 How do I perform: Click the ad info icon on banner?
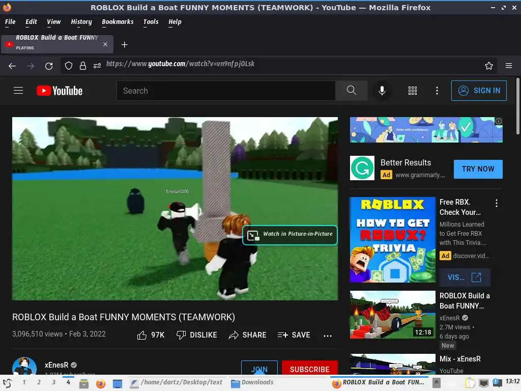(499, 121)
